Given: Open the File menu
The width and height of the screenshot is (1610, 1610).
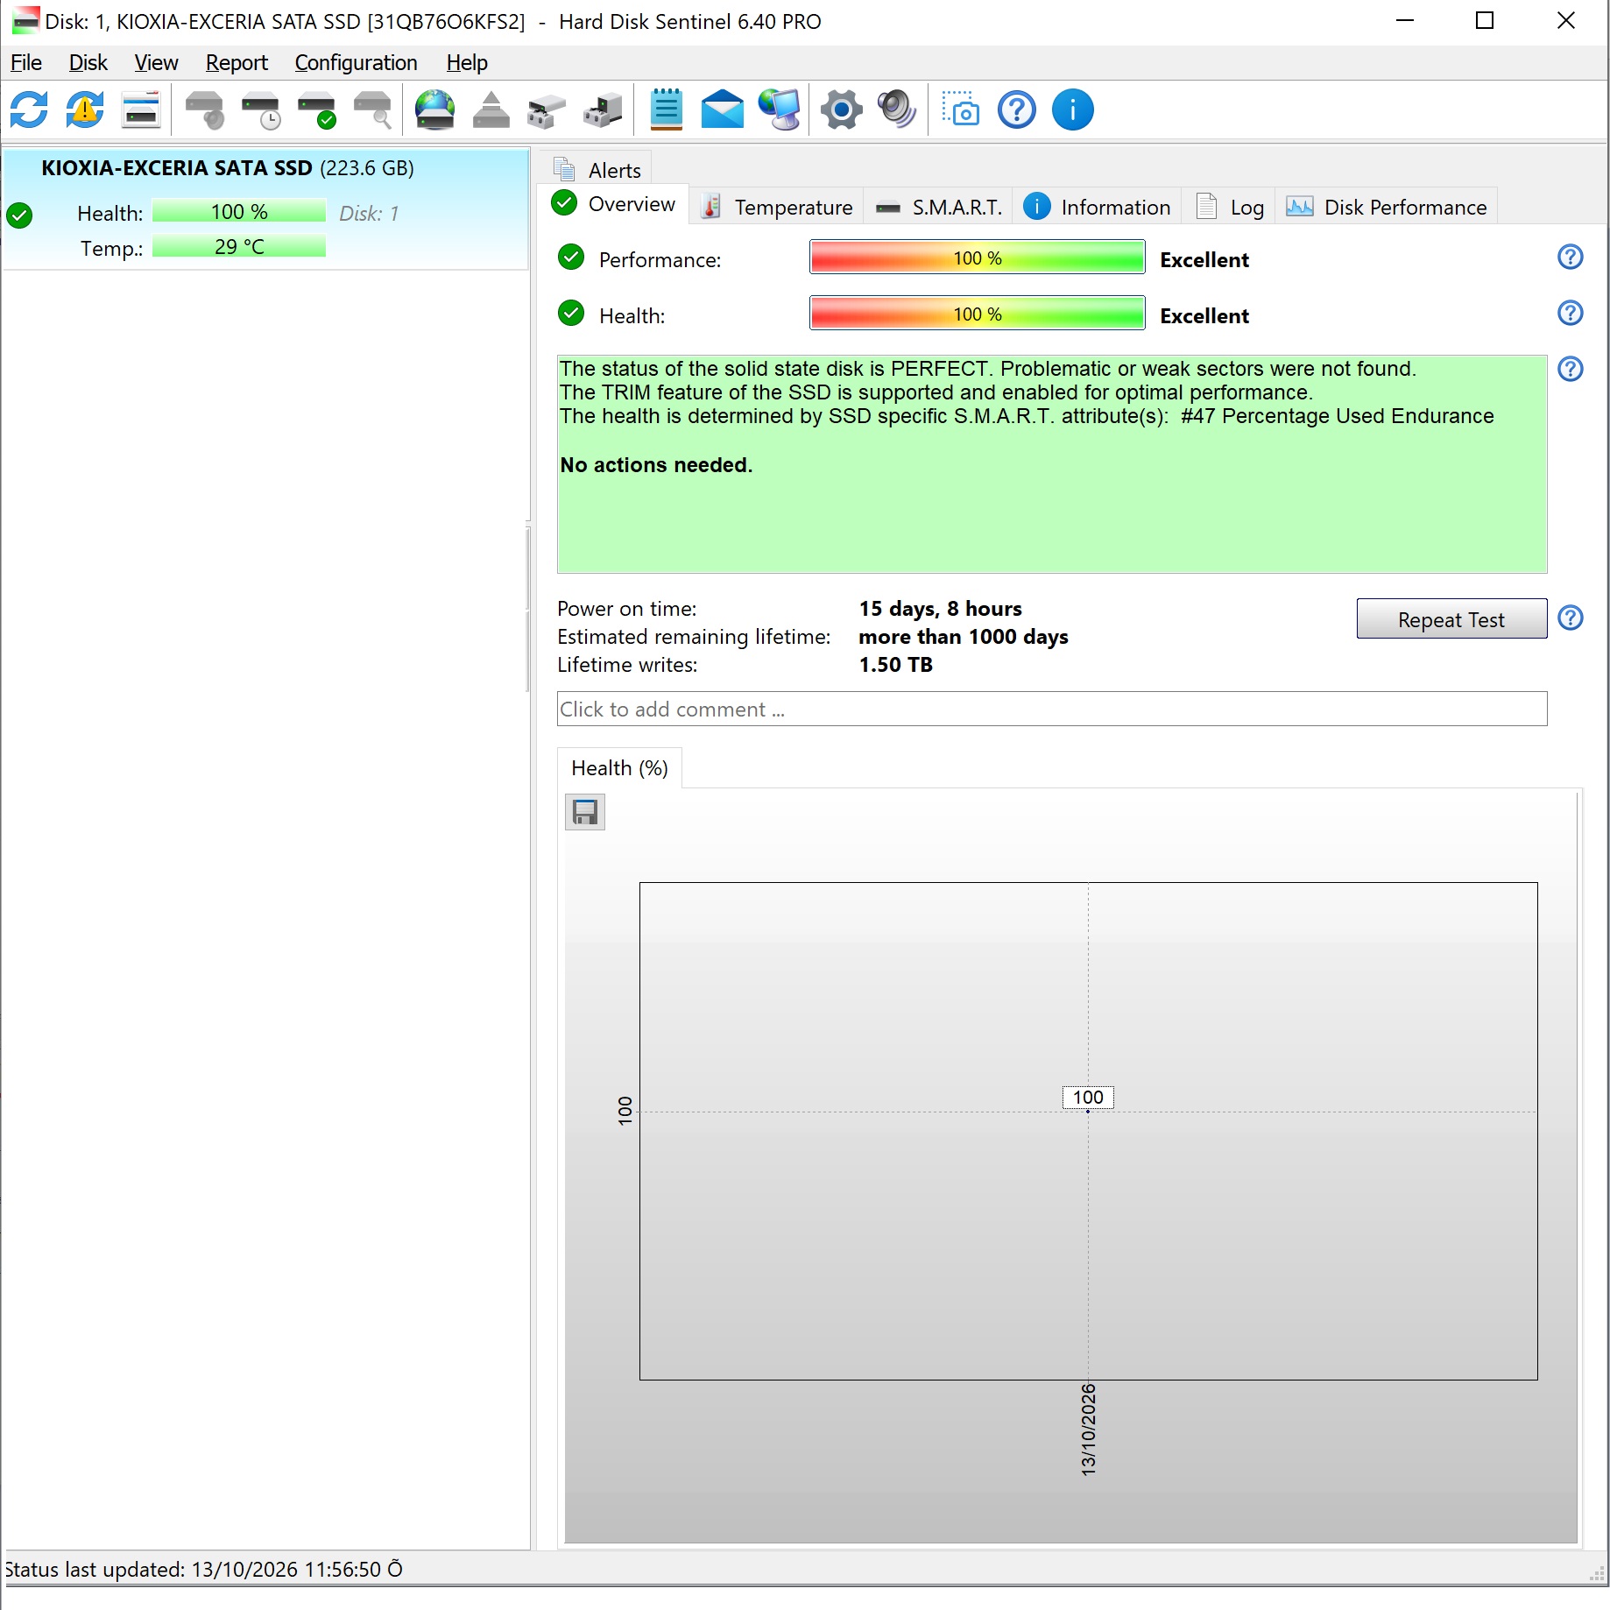Looking at the screenshot, I should (x=26, y=63).
